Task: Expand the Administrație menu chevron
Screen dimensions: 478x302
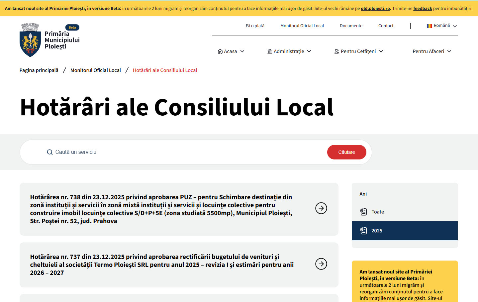Action: pos(309,51)
